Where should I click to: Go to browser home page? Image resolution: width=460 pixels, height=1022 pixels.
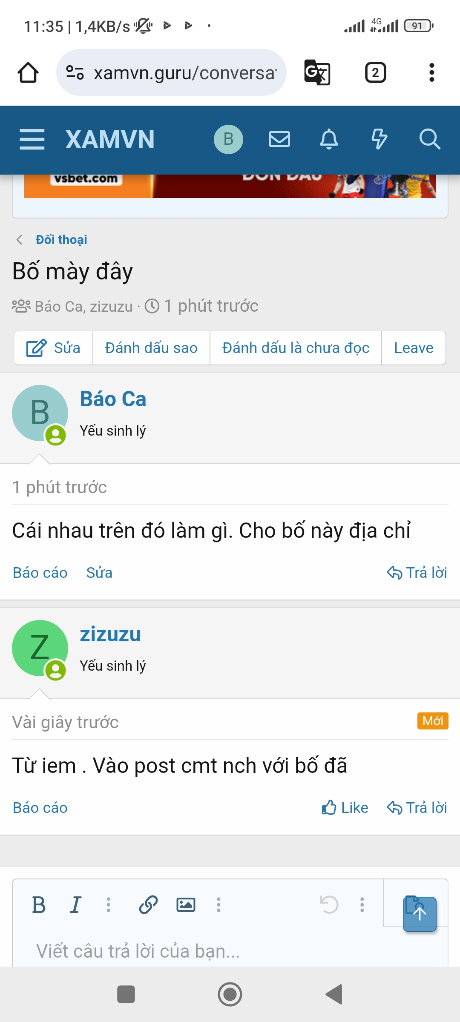[28, 72]
